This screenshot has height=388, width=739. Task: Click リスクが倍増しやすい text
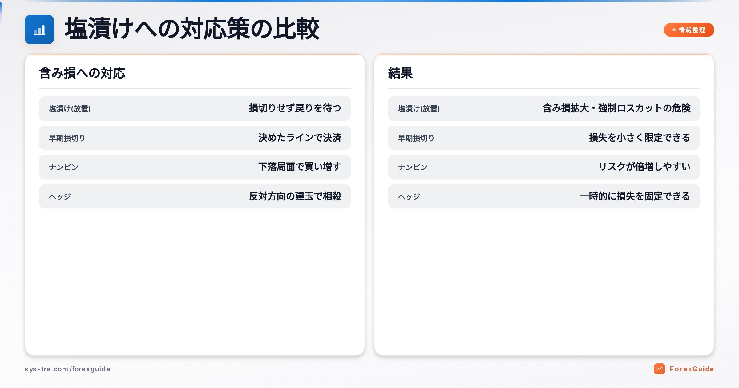coord(644,167)
